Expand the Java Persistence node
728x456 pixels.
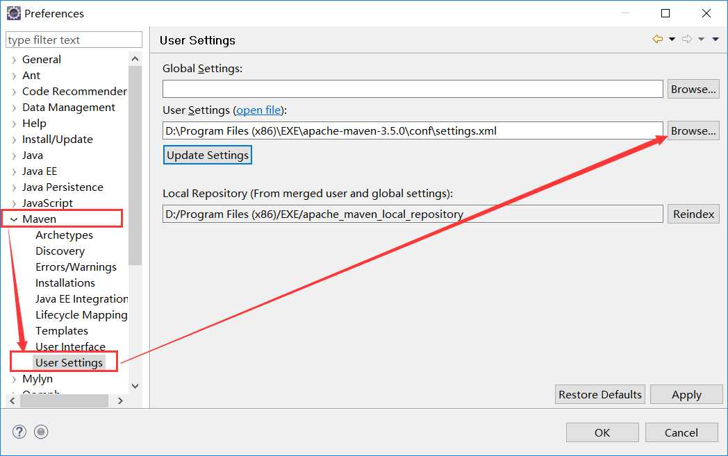[14, 187]
